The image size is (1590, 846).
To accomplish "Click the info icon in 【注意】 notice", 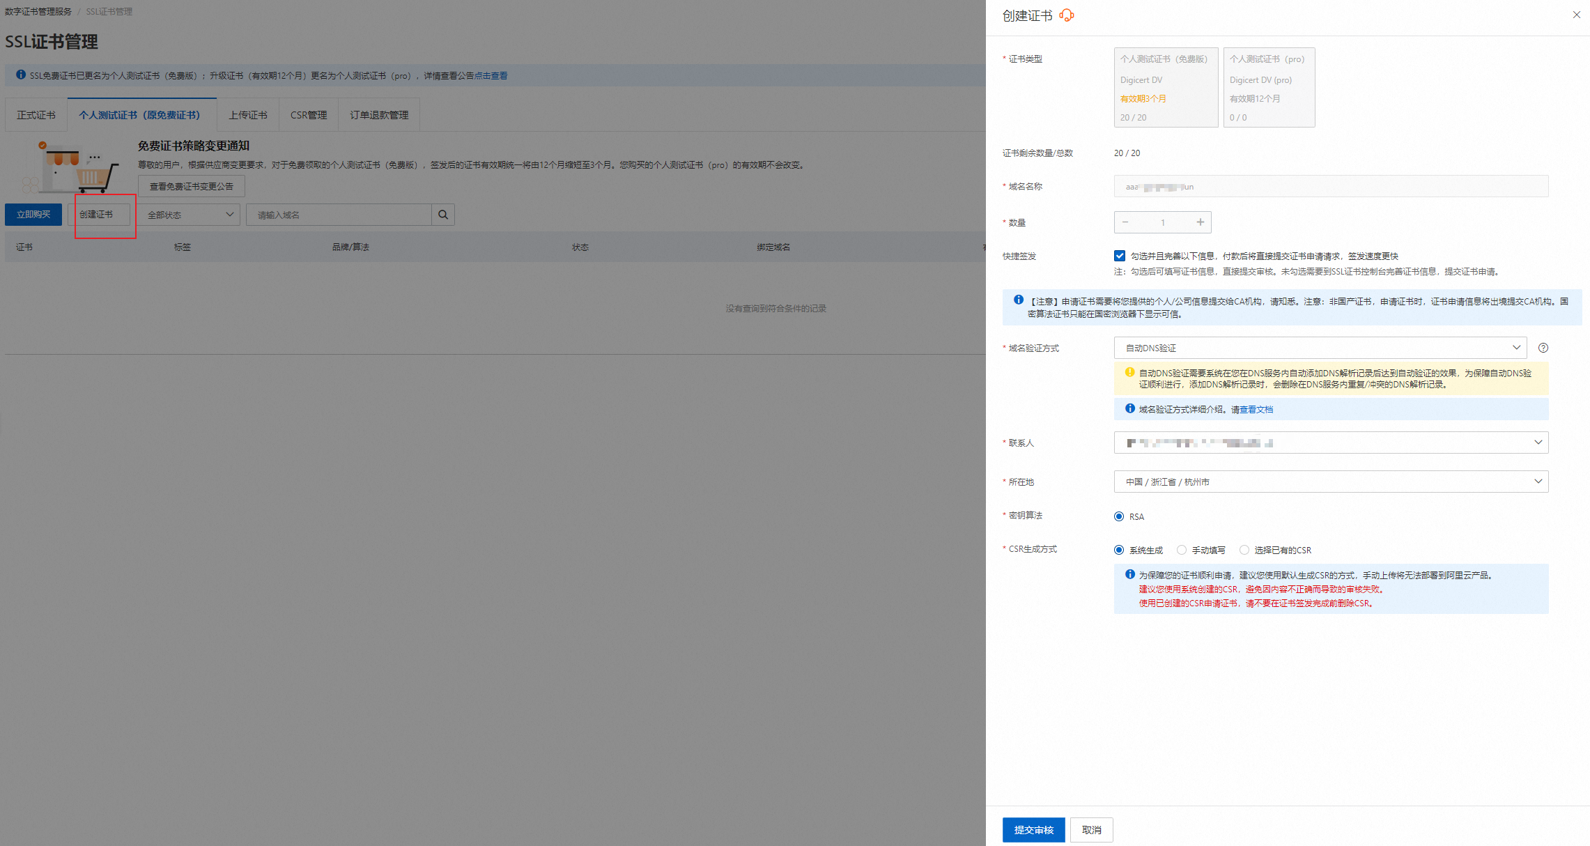I will click(1018, 300).
